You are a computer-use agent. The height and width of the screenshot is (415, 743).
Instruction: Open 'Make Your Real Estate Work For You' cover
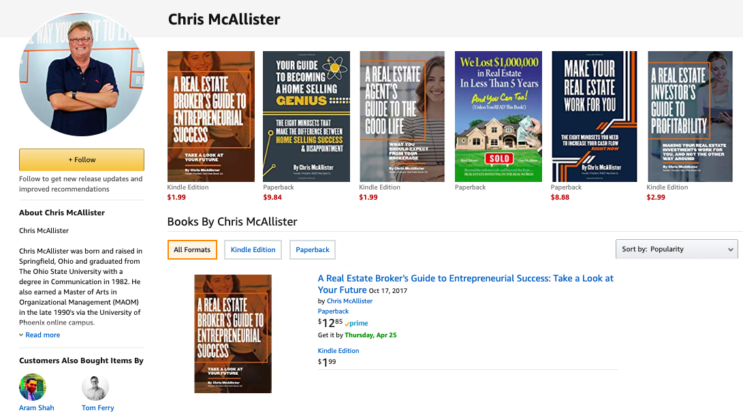[x=595, y=117]
